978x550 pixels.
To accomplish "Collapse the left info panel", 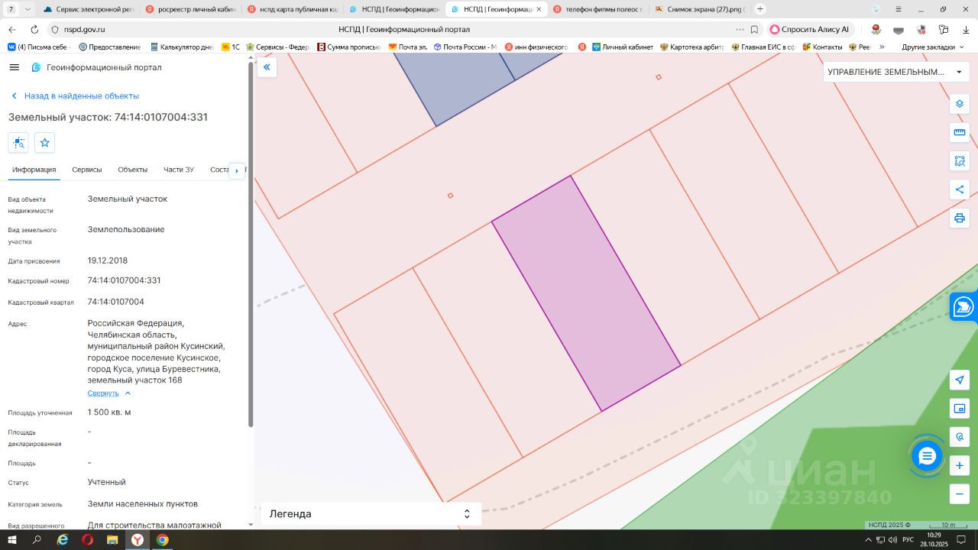I will (267, 67).
